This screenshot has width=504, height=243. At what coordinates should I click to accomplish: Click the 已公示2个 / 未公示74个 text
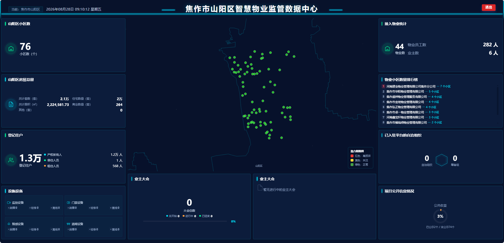tap(440, 227)
